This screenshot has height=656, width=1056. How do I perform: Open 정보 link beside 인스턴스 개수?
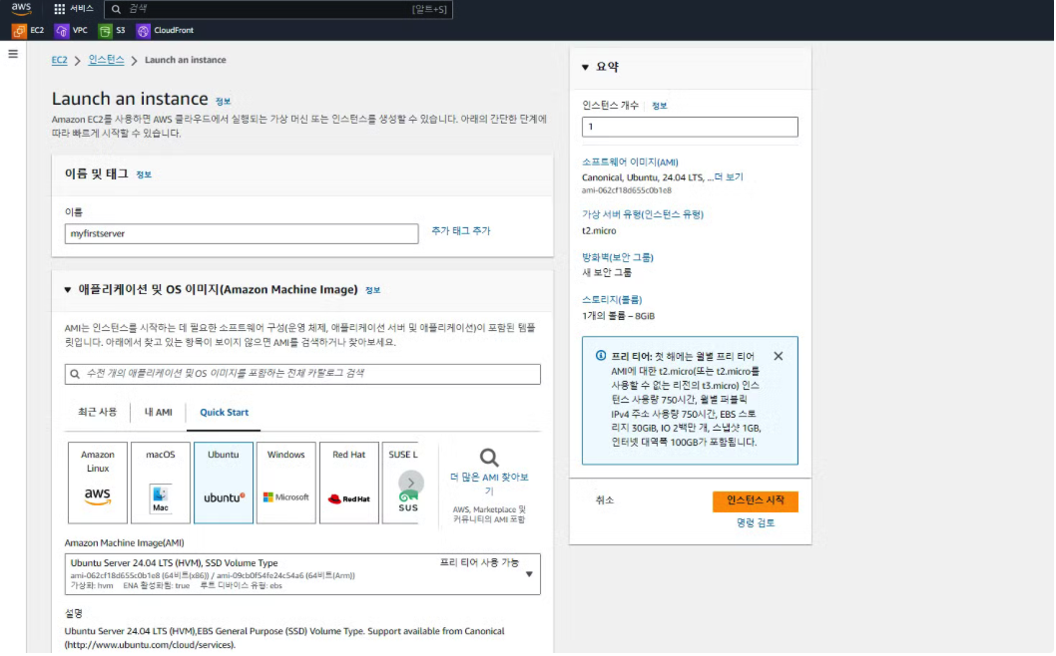click(660, 106)
